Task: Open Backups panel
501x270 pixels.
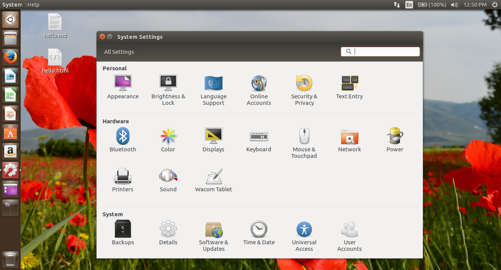Action: (x=123, y=233)
